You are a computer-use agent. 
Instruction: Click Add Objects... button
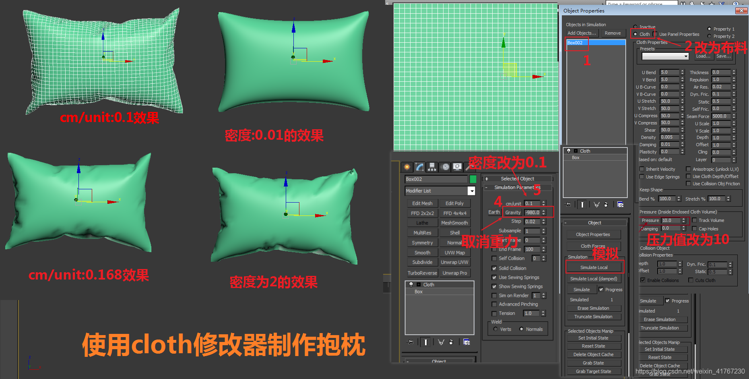582,33
